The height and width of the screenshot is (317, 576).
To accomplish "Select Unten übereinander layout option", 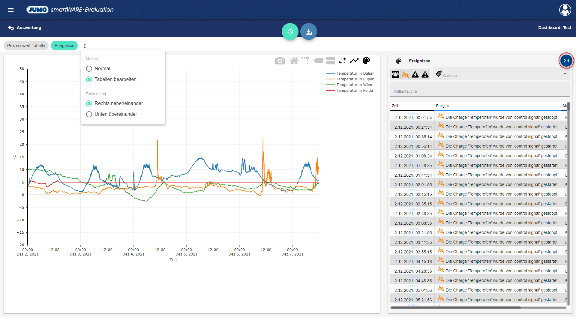I will coord(89,114).
